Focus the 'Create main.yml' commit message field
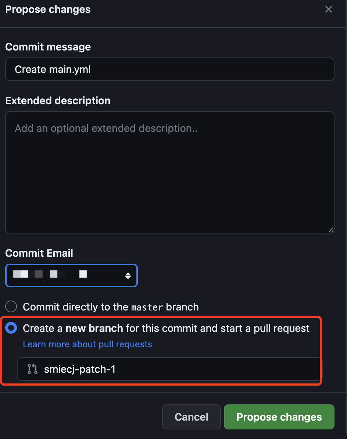This screenshot has width=347, height=439. coord(169,69)
